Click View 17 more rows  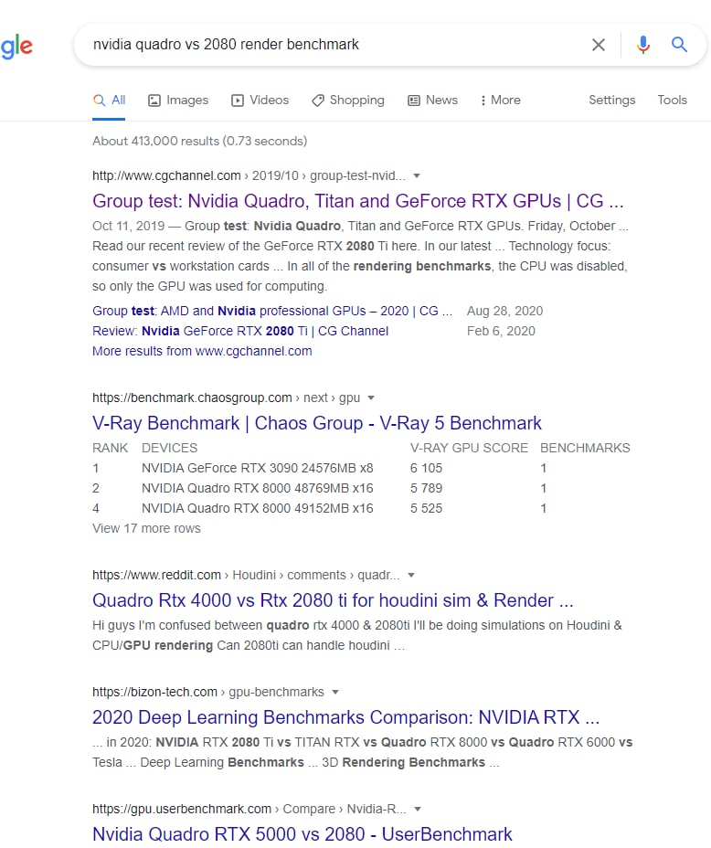click(x=146, y=528)
